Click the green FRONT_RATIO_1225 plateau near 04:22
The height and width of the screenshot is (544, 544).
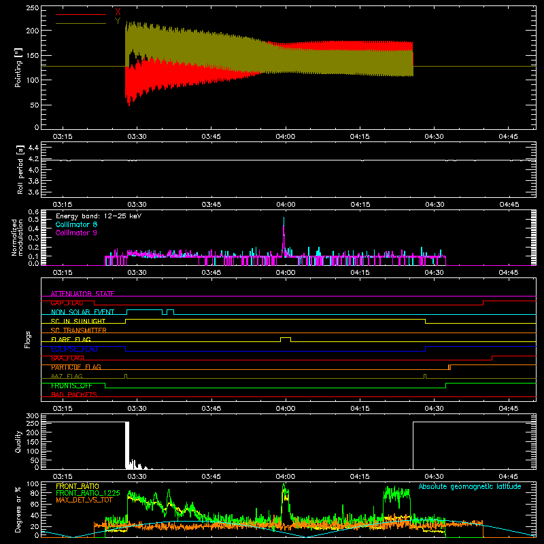(x=396, y=493)
